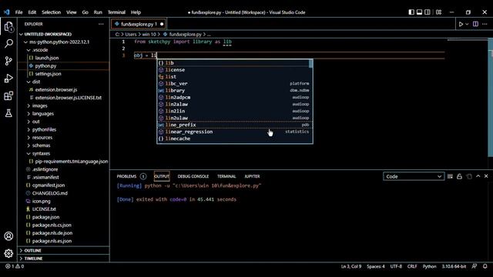This screenshot has height=277, width=493.
Task: Open the Explorer view in activity bar
Action: (x=8, y=27)
